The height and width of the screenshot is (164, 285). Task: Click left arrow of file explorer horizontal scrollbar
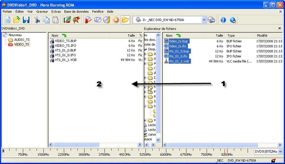click(165, 145)
